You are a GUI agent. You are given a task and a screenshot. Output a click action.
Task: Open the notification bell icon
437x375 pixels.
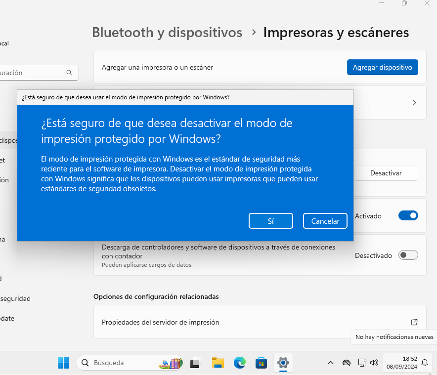(425, 363)
